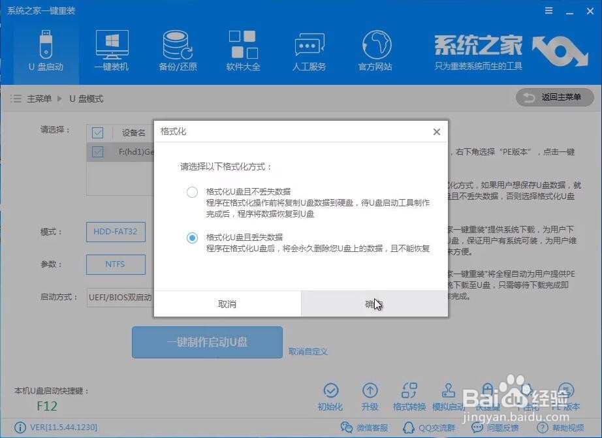Open the 软件大全 section
Screen dimensions: 602x438
pos(243,50)
